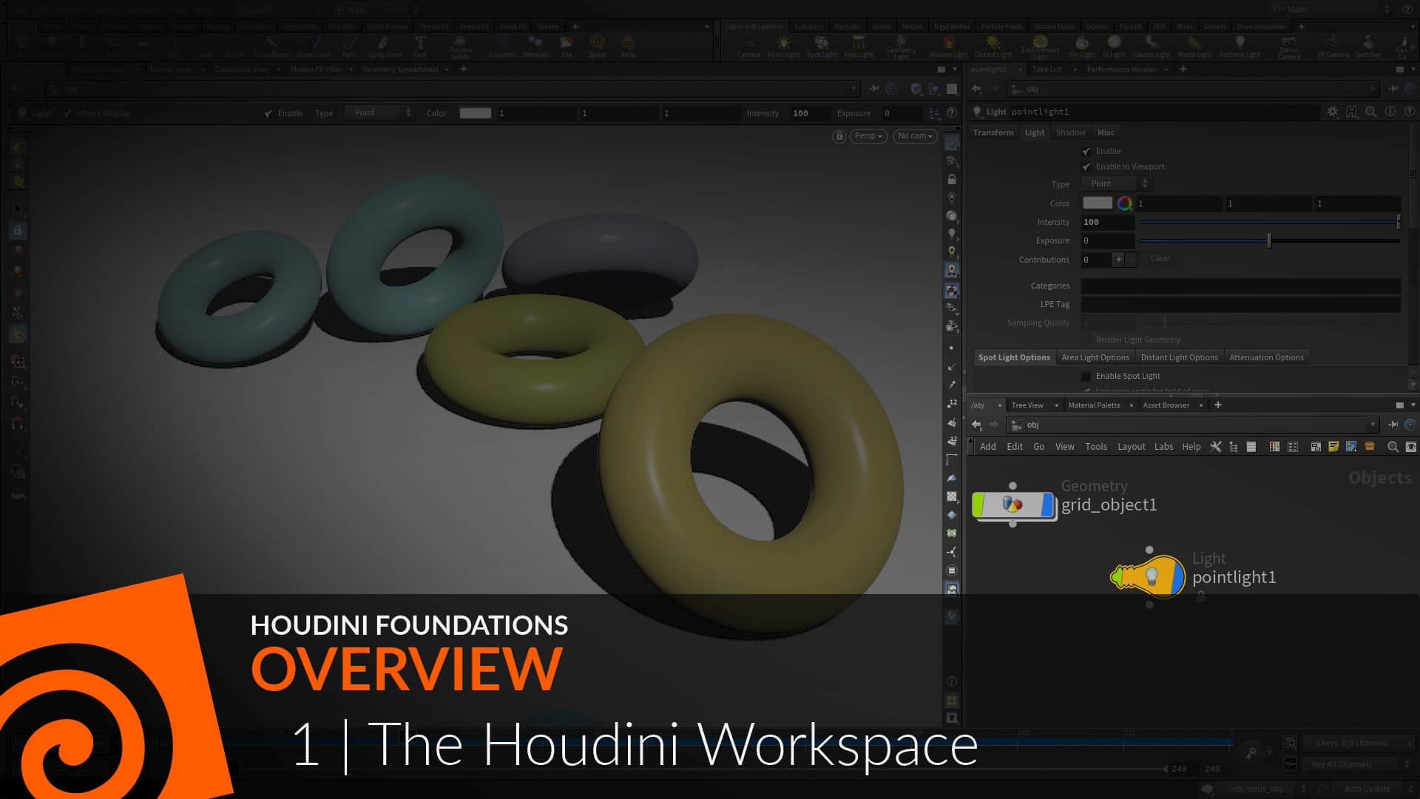Create a Camera from the Lights and Cameras shelf

[x=749, y=48]
